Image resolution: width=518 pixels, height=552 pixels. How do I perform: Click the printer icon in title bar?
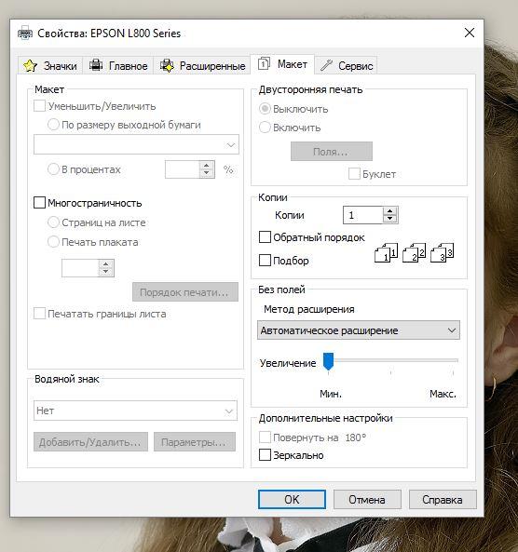click(x=24, y=34)
